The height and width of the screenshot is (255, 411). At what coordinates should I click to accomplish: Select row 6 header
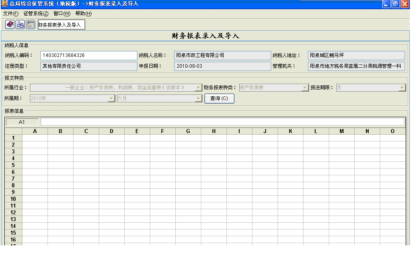[x=13, y=172]
